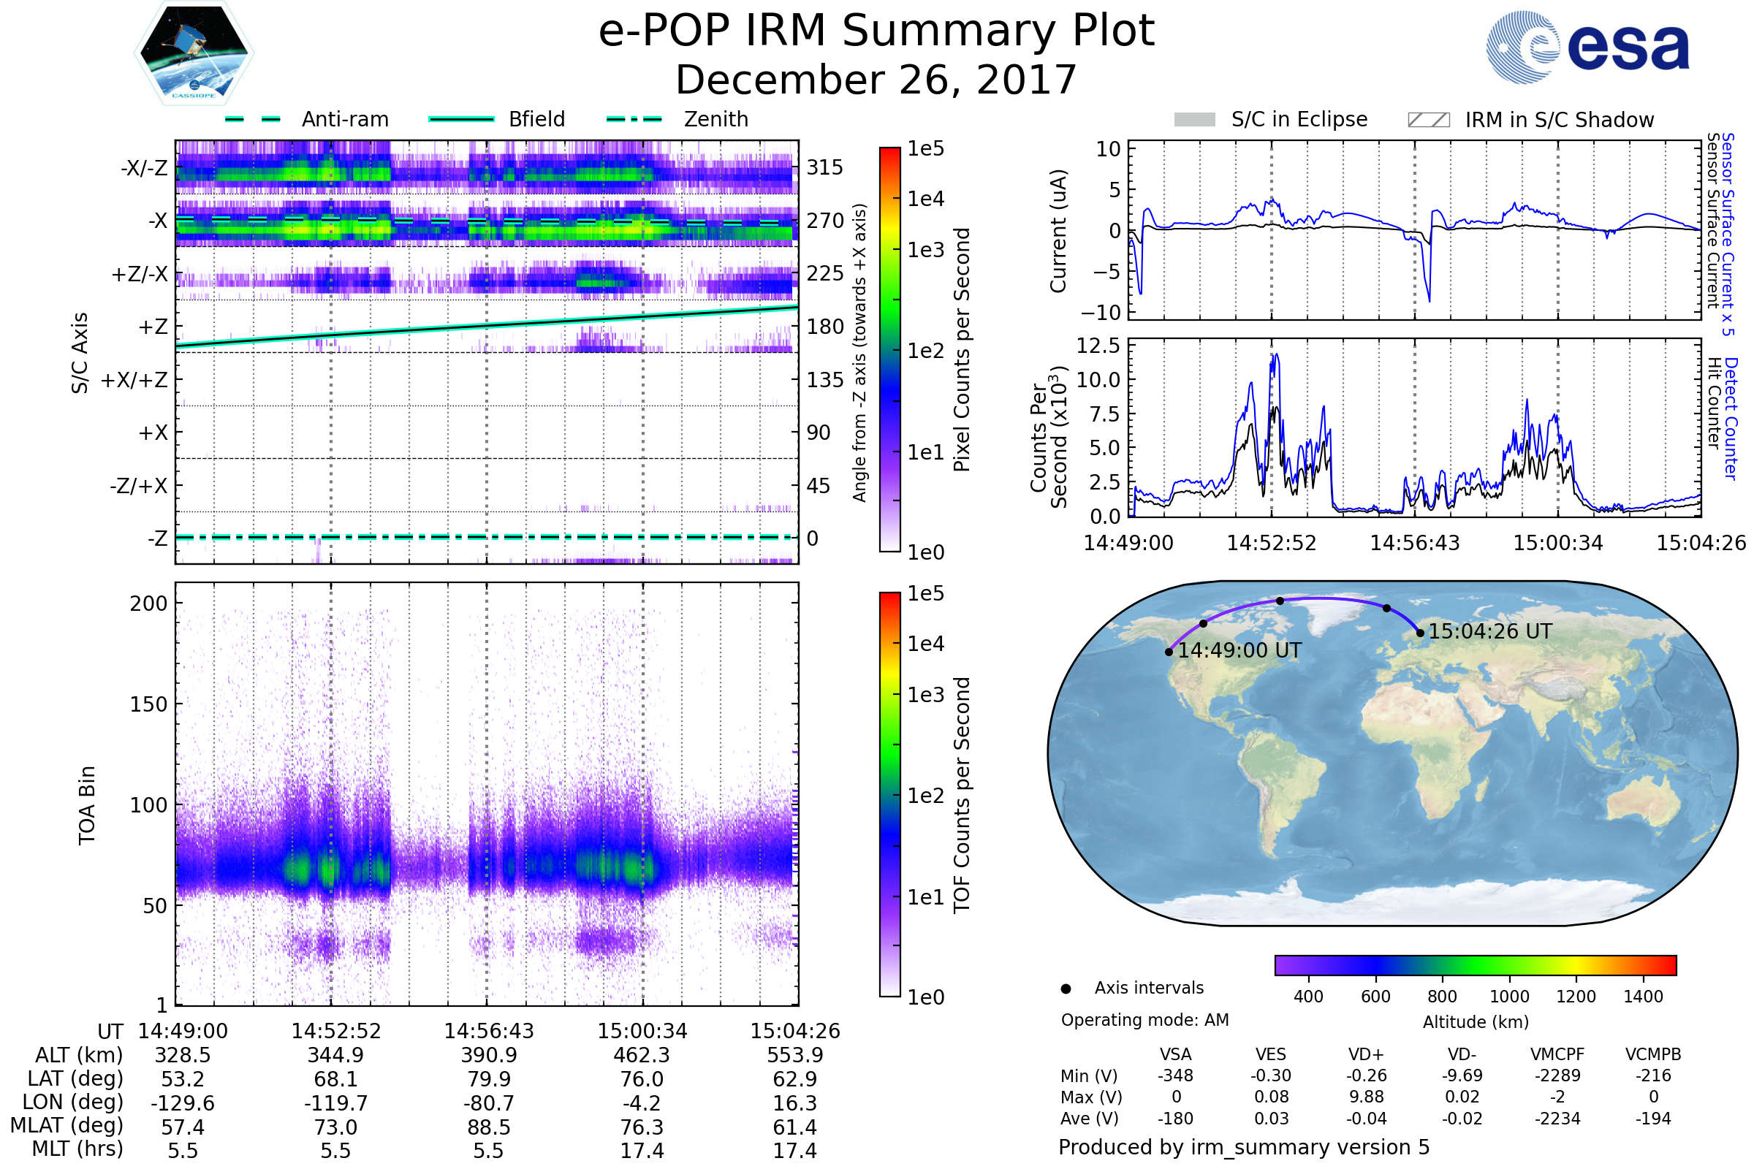Image resolution: width=1754 pixels, height=1169 pixels.
Task: Click the 14:49:00 UT orbit start point
Action: click(1169, 652)
